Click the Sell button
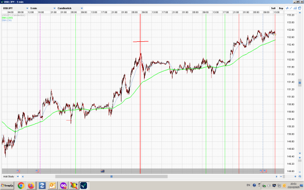 tap(273, 8)
